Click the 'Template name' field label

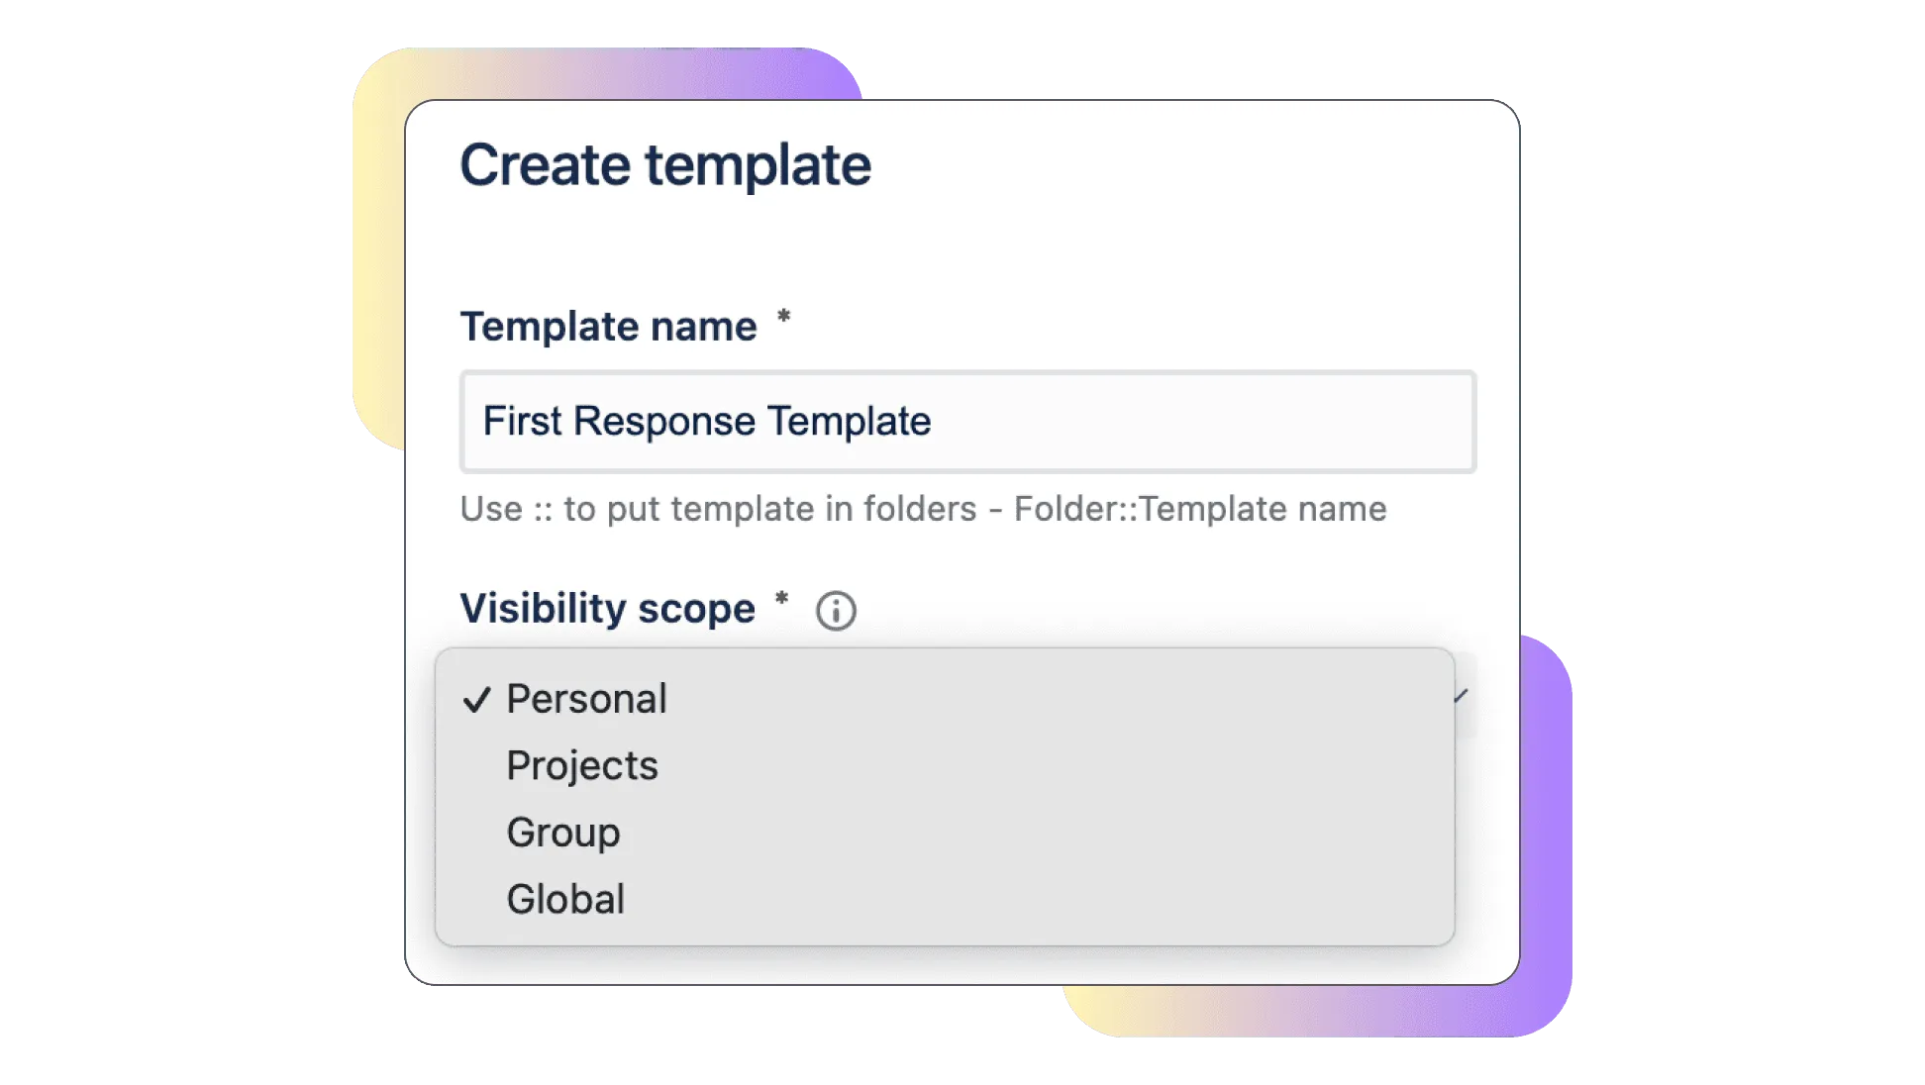coord(608,327)
